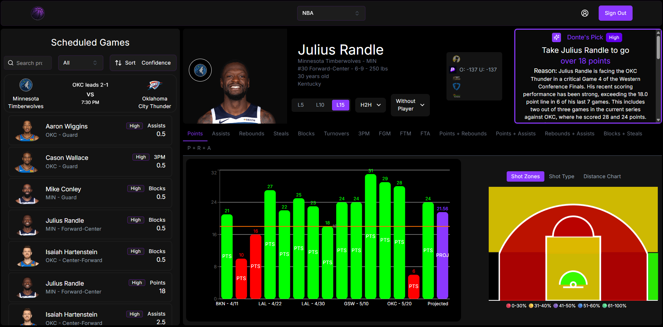
Task: Select the L10 games range
Action: tap(320, 105)
